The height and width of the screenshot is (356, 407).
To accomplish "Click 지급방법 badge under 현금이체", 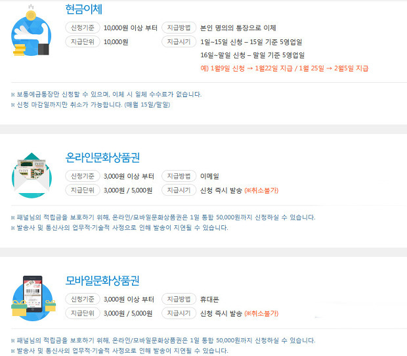I will (x=179, y=28).
